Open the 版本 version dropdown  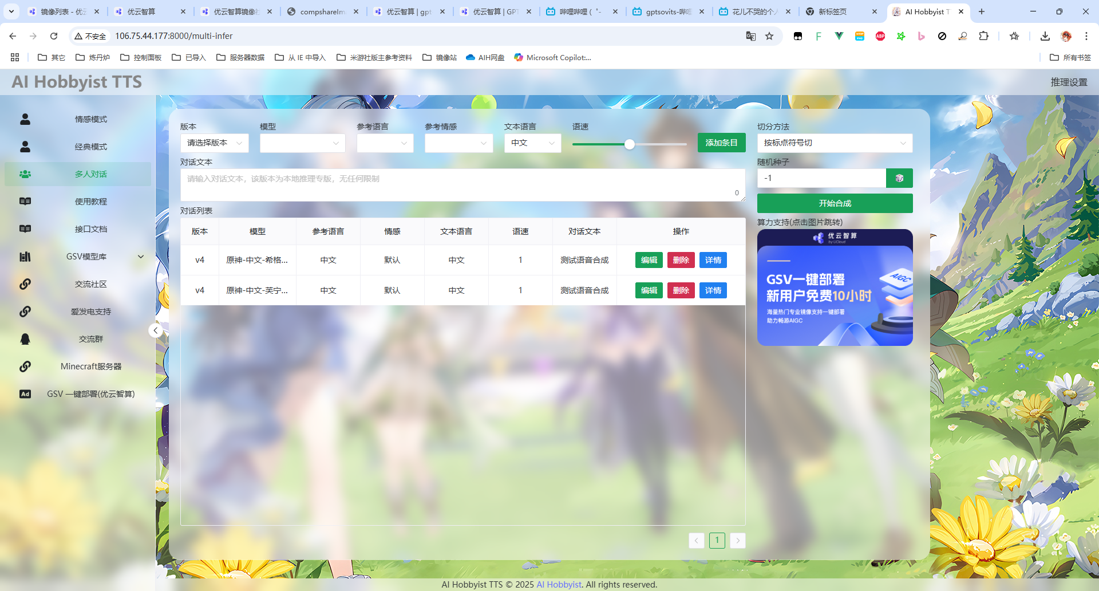215,143
